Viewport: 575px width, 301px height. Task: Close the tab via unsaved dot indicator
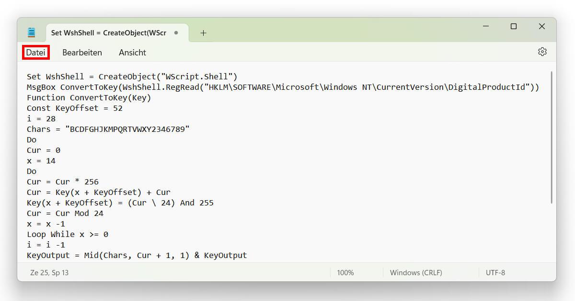click(x=176, y=33)
